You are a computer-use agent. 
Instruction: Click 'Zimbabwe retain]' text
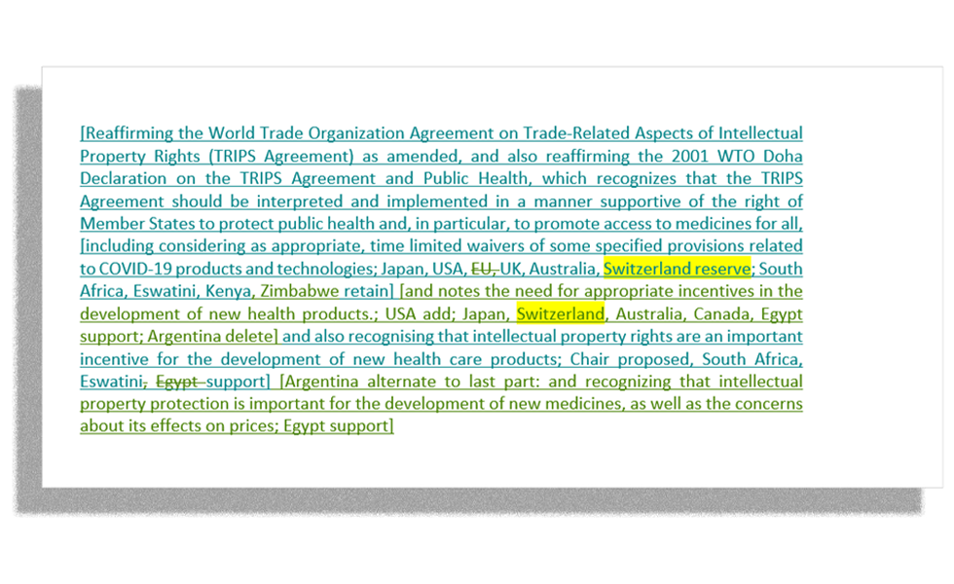[327, 291]
